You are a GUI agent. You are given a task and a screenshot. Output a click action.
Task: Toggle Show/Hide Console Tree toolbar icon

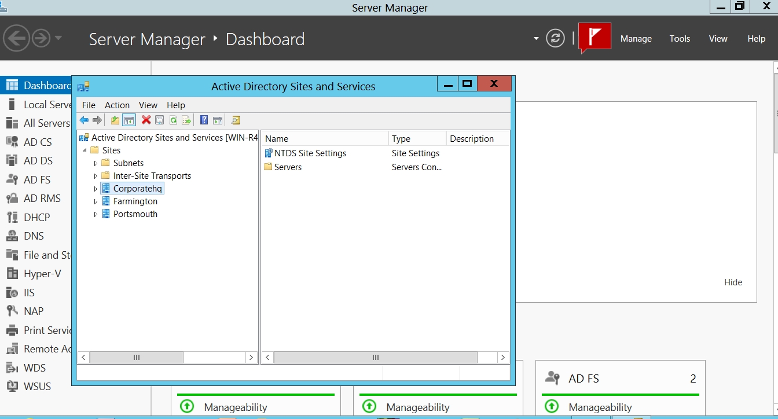[129, 120]
